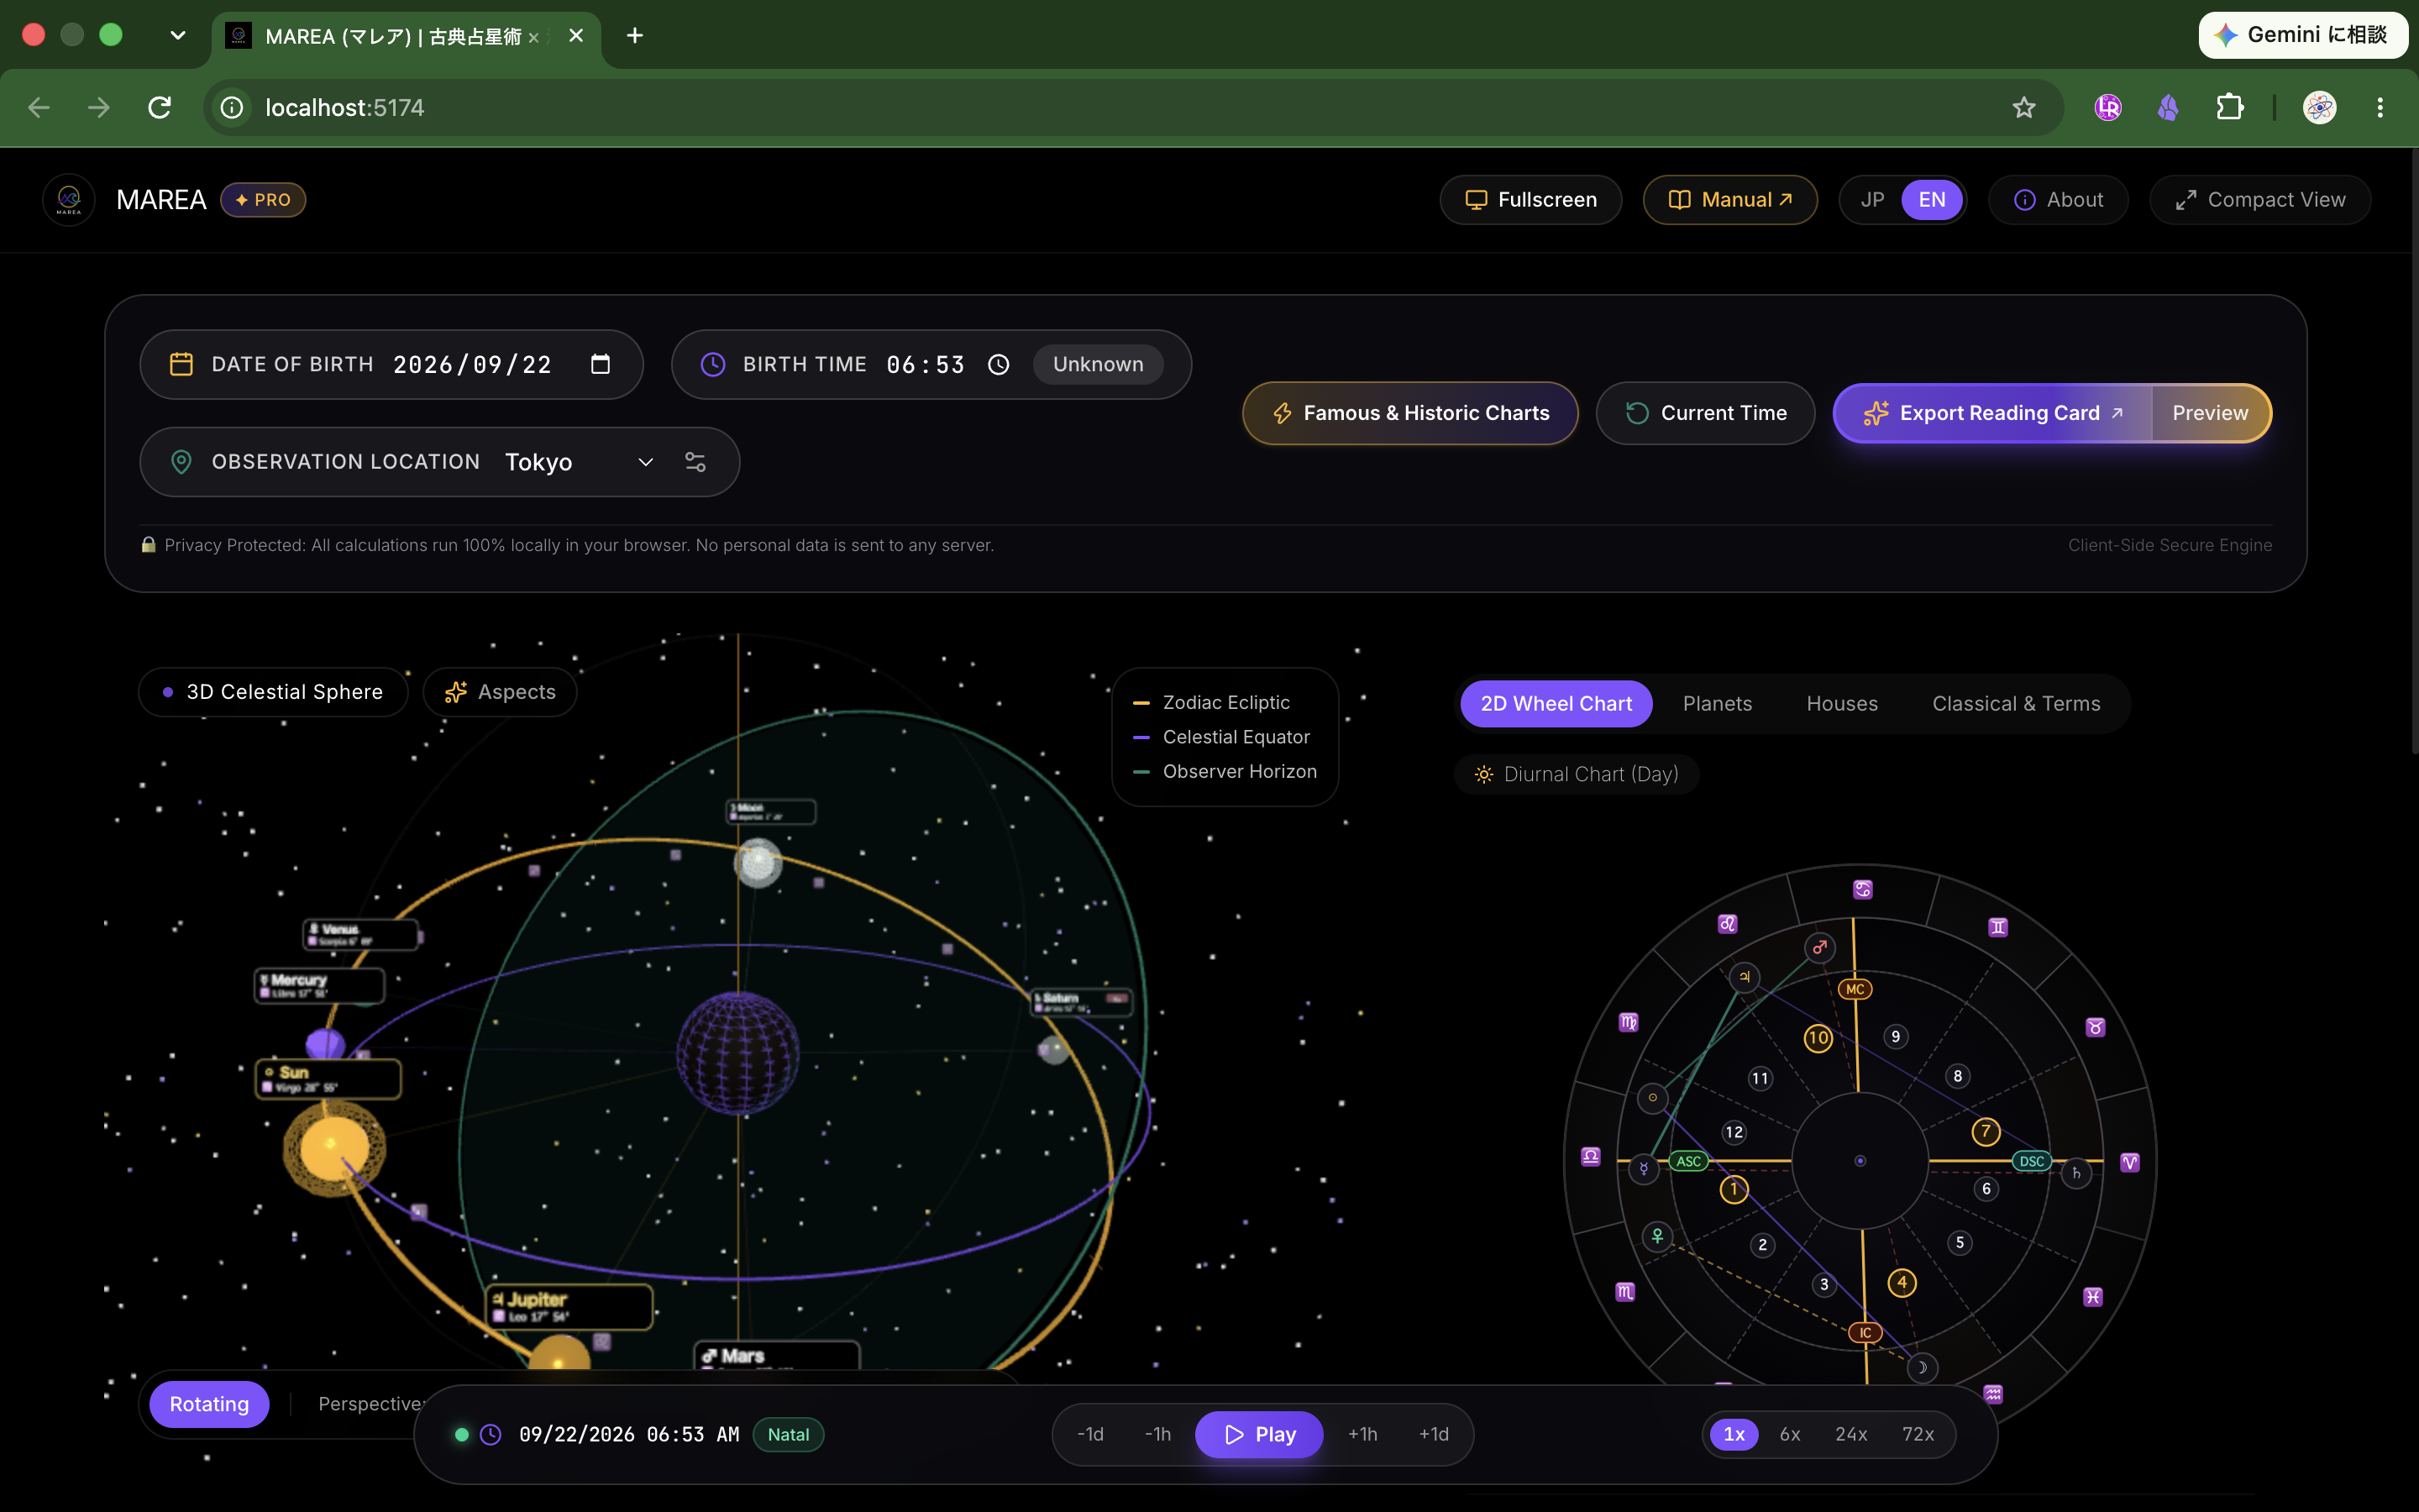Open the About dialog
Image resolution: width=2419 pixels, height=1512 pixels.
[2058, 200]
